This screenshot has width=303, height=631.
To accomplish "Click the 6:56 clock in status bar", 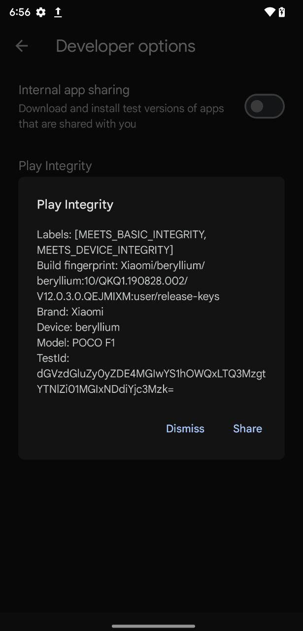I will pos(20,12).
